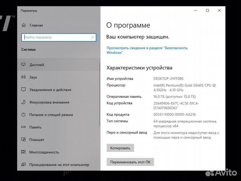241x181 pixels.
Task: Click the Память storage icon
Action: (23, 127)
